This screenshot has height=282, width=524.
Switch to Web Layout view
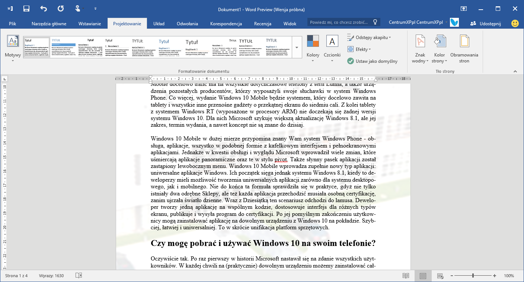pyautogui.click(x=440, y=276)
